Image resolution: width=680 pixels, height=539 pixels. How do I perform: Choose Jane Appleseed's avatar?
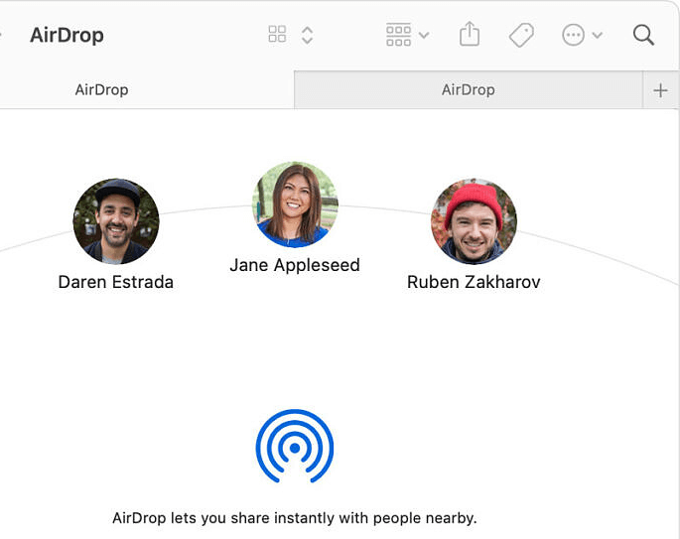(x=295, y=204)
